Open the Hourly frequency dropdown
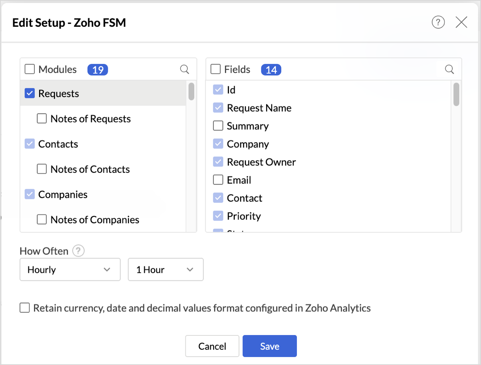This screenshot has width=481, height=365. tap(70, 270)
